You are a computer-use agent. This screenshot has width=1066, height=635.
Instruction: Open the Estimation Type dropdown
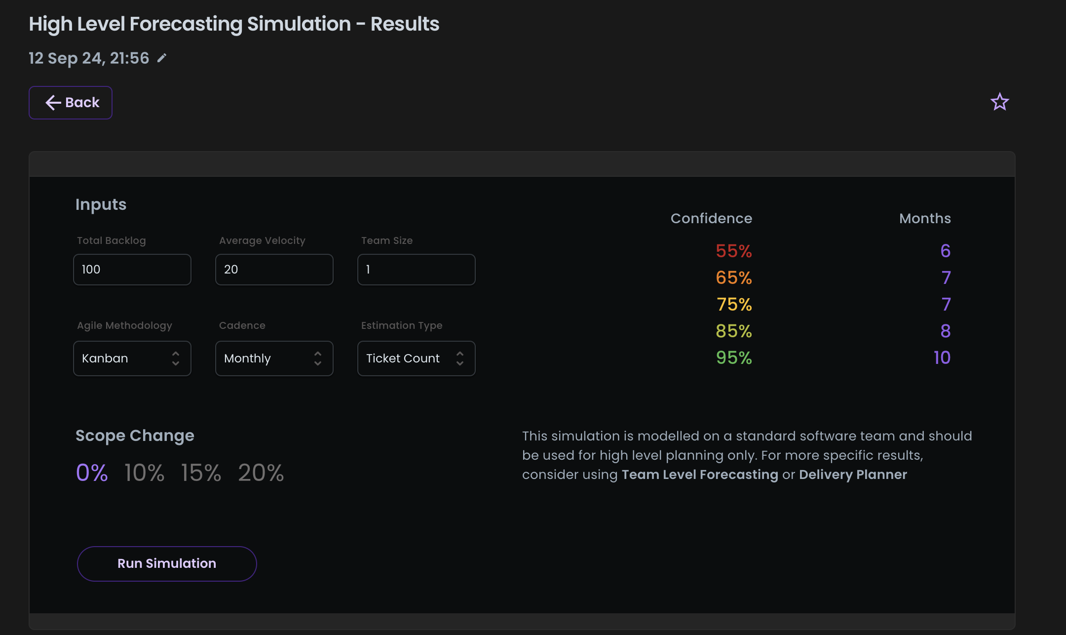pos(417,358)
